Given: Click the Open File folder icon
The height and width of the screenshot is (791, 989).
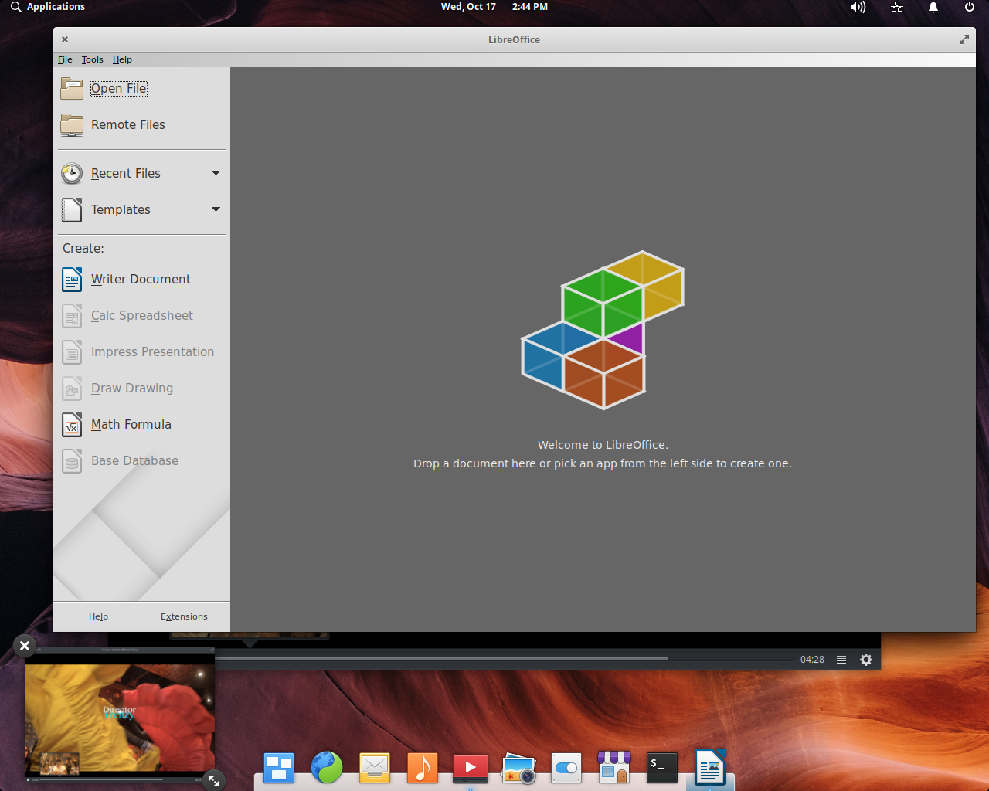Looking at the screenshot, I should 72,89.
